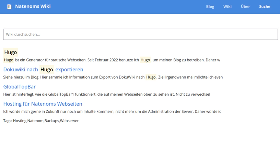Focus the 'Wiki durchsuchen...' search field

pos(140,34)
